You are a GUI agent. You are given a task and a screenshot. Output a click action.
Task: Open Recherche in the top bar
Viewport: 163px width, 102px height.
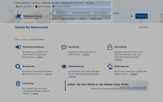point(36,3)
